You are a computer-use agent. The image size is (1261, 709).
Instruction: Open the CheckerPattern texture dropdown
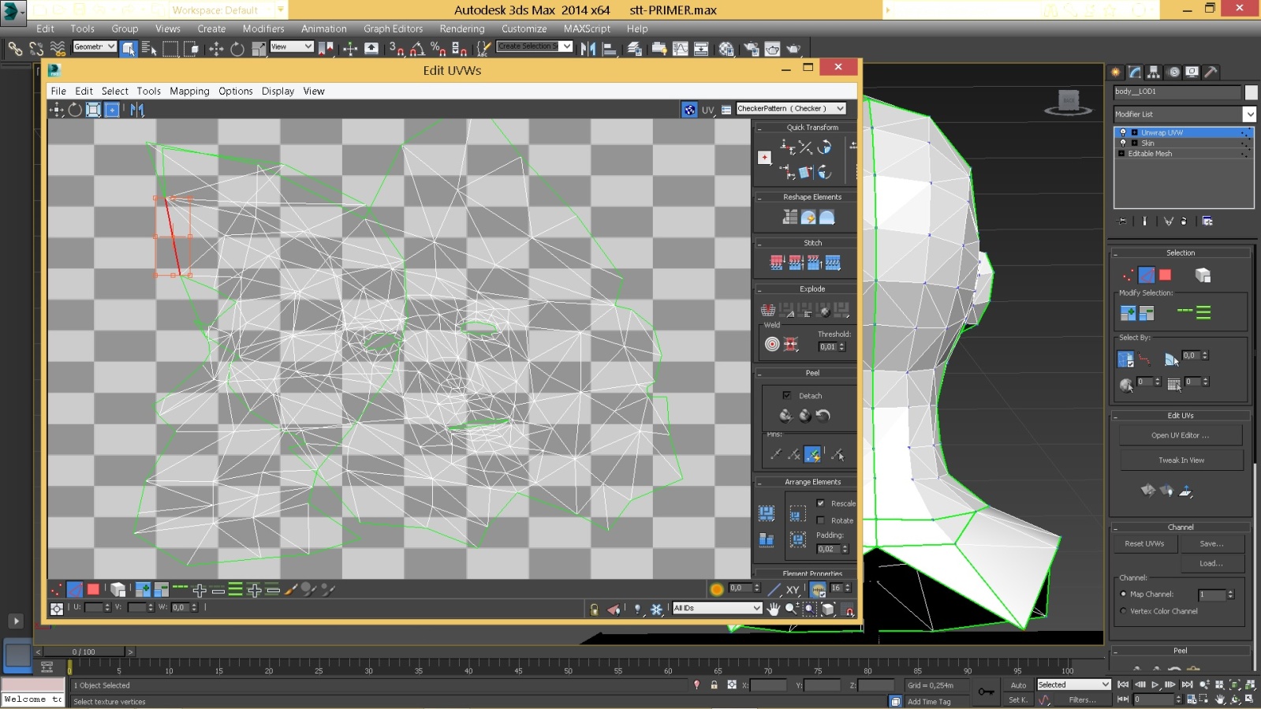tap(791, 109)
